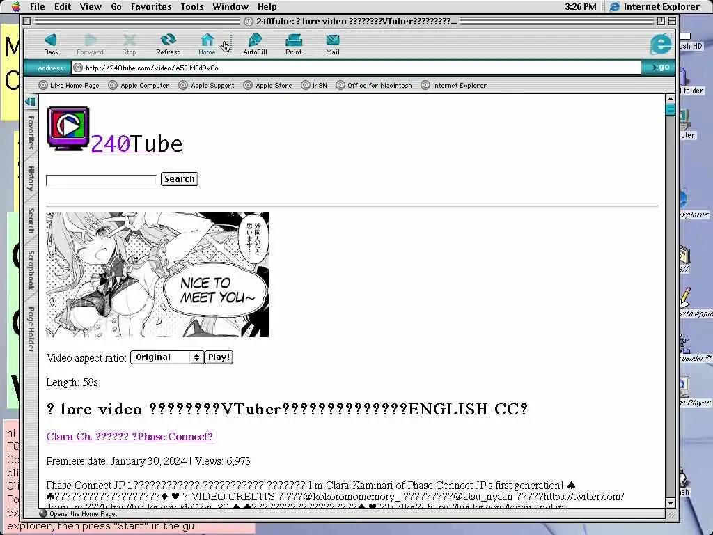Click the address URL field
Screen dimensions: 713x535
356,68
